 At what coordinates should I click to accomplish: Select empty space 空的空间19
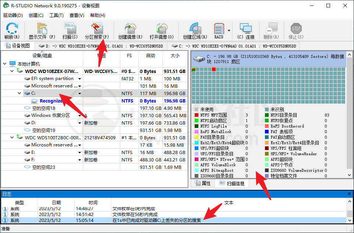(x=94, y=130)
